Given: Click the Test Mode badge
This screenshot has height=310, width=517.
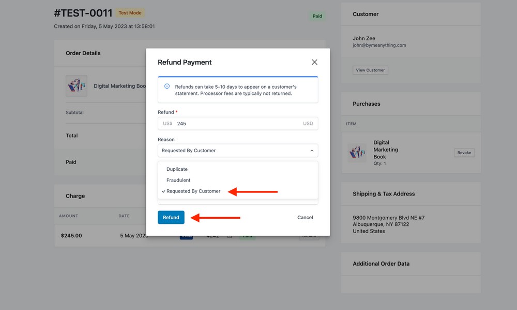Looking at the screenshot, I should 130,12.
